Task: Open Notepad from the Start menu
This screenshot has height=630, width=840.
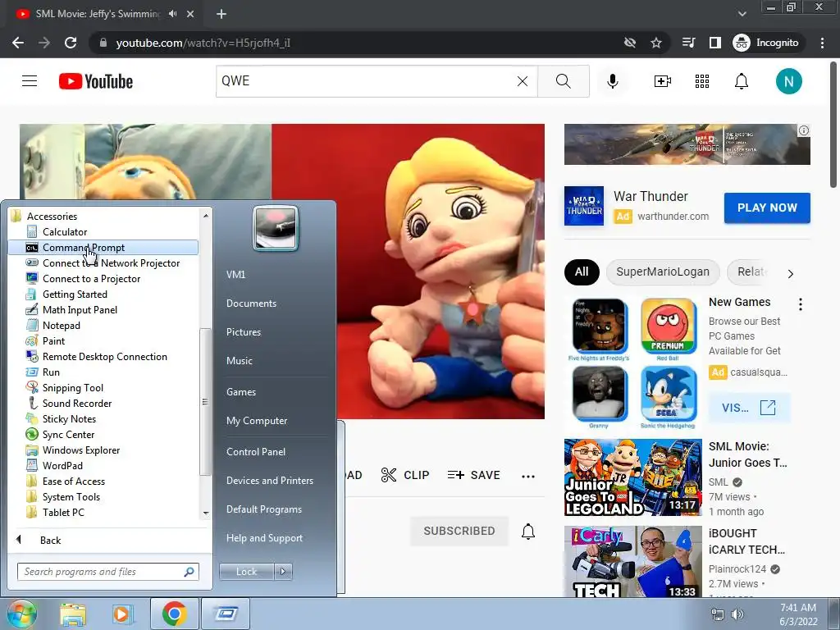Action: pos(103,325)
